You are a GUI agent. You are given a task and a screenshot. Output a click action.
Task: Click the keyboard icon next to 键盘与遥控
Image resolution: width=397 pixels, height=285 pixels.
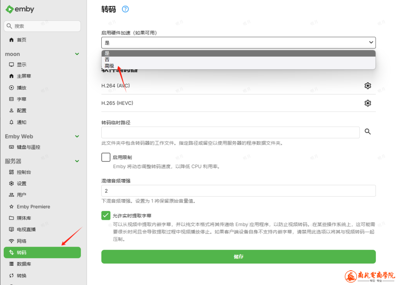11,147
